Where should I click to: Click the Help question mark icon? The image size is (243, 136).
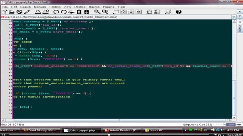click(178, 12)
